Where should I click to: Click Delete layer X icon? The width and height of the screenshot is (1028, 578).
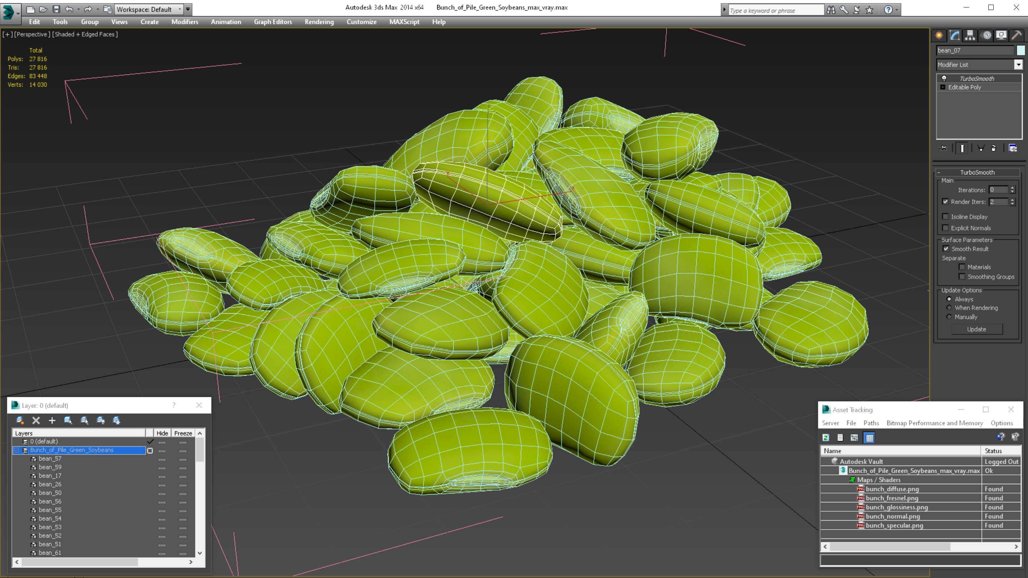pyautogui.click(x=36, y=420)
